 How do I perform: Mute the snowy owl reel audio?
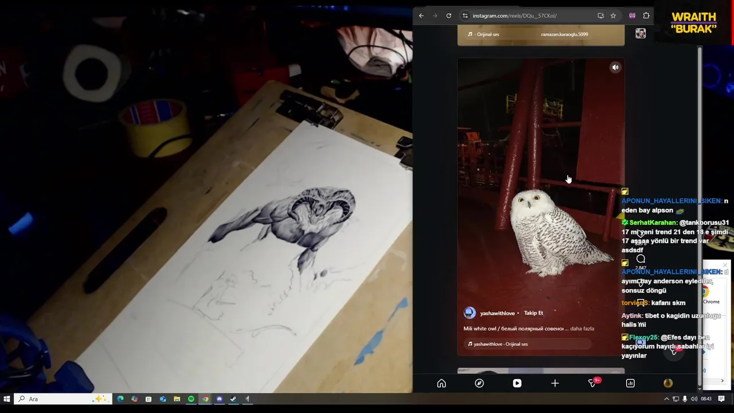[x=615, y=68]
